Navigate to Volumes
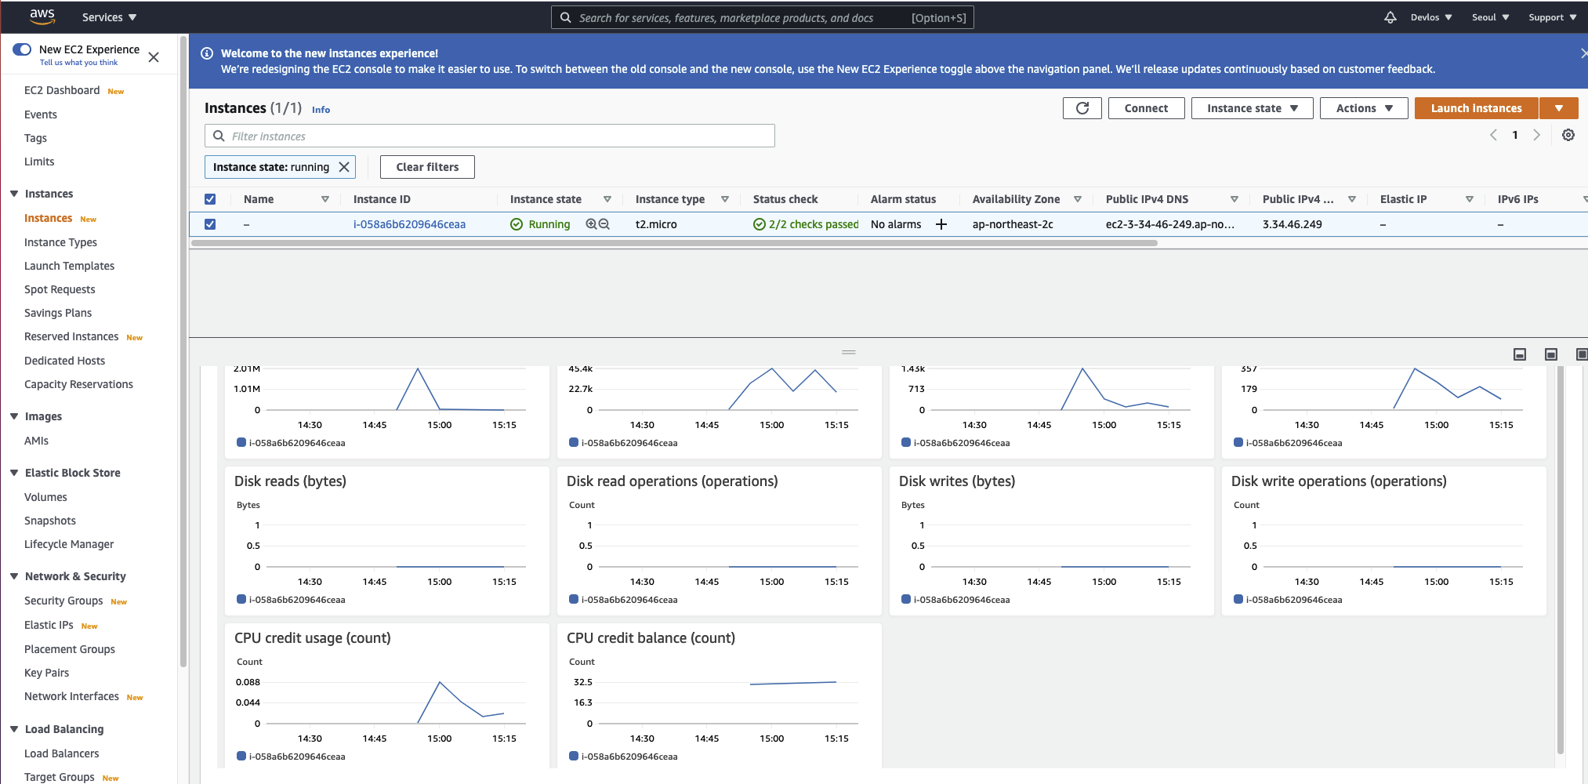The width and height of the screenshot is (1588, 784). click(x=45, y=497)
